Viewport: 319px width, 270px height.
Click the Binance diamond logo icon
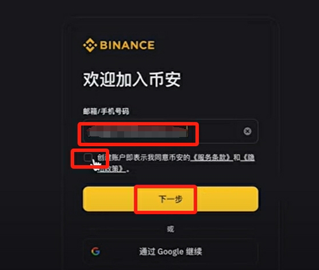point(90,45)
